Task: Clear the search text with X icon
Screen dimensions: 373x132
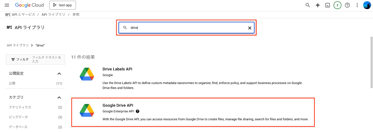Action: click(250, 28)
